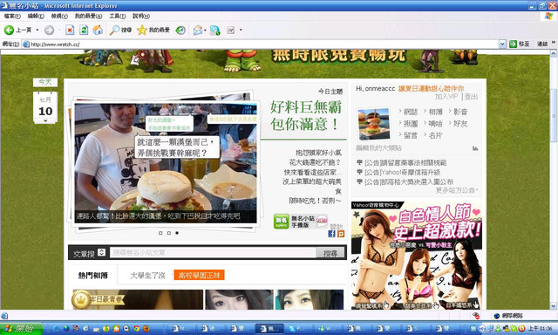Open the 我的最愛(A) menu
Viewport: 558px width, 335px height.
(88, 16)
